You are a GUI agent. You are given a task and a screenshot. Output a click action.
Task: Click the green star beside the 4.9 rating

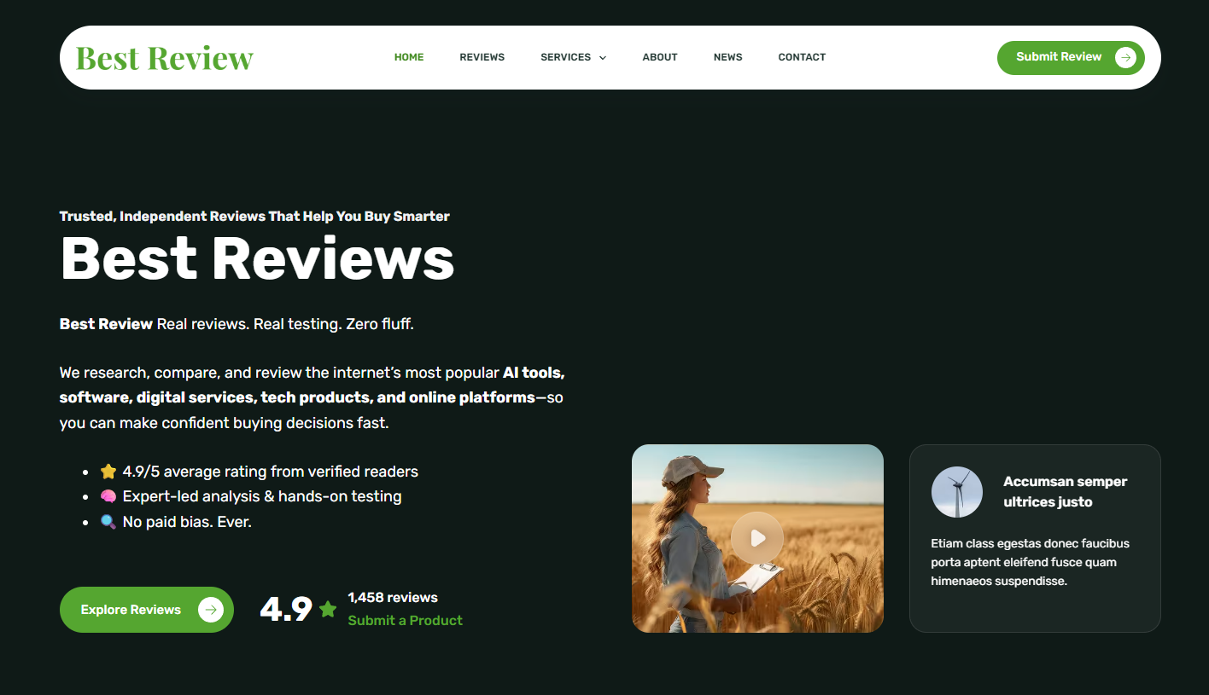point(328,608)
